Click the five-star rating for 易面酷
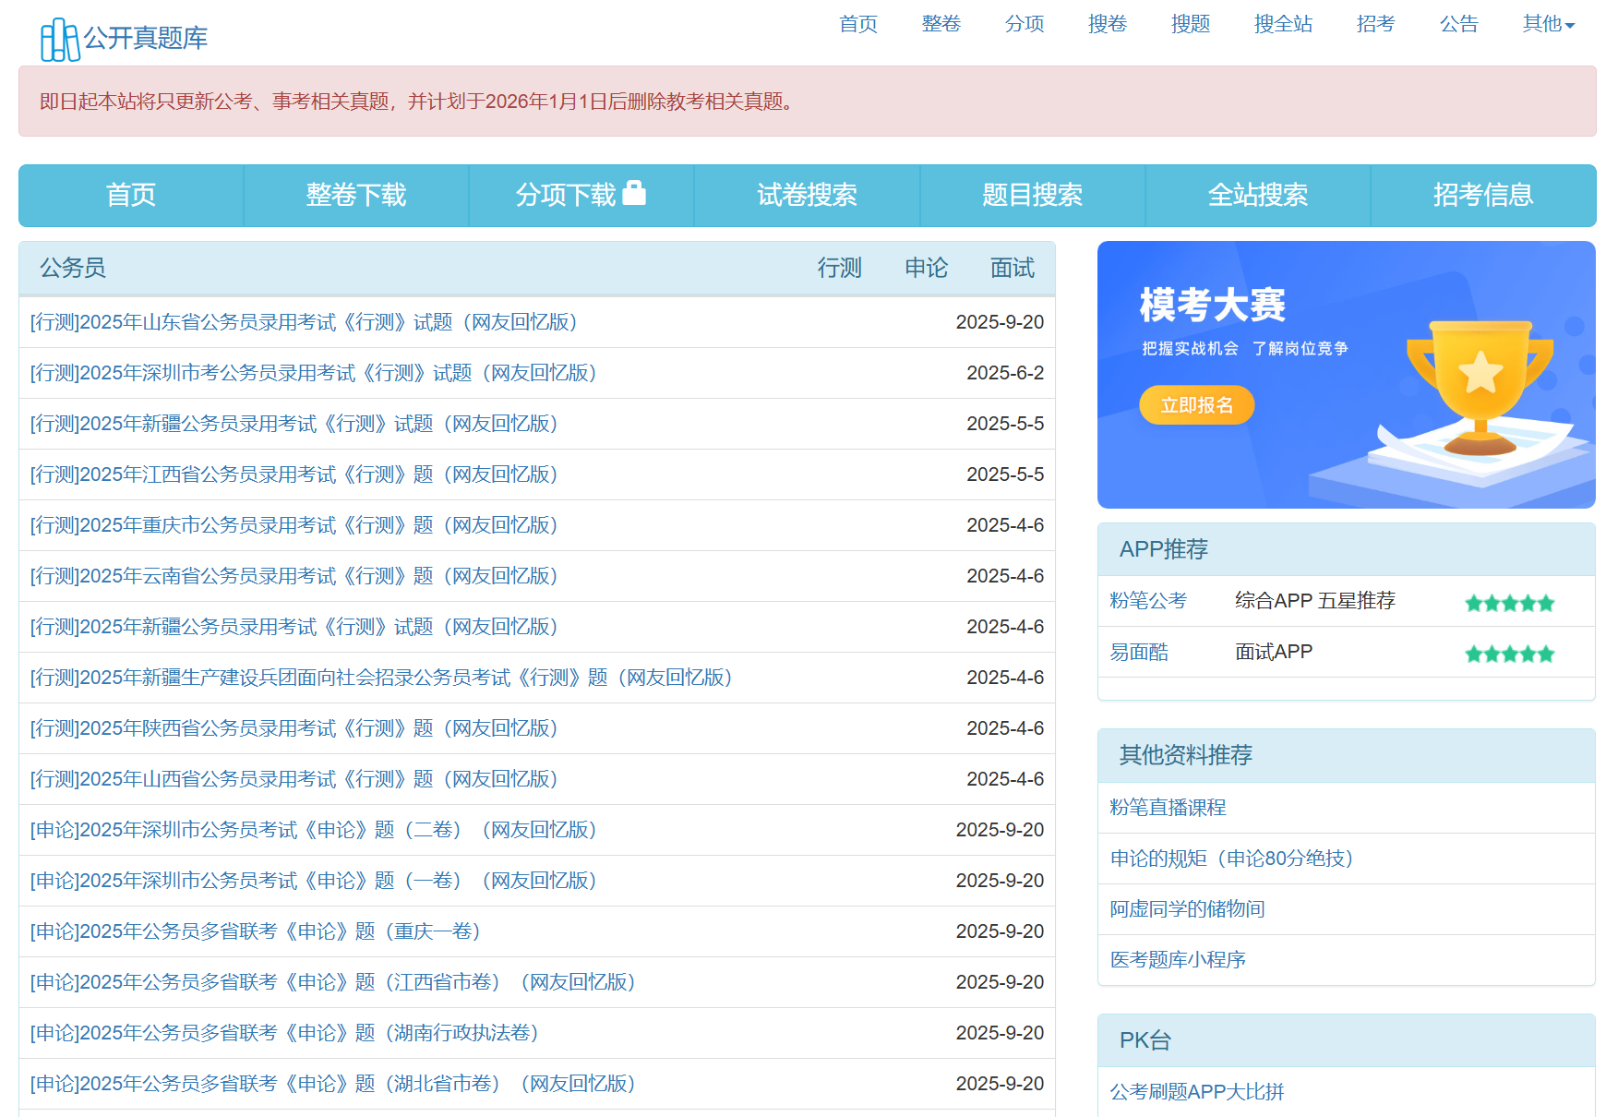Screen dimensions: 1606x1117 click(x=1509, y=654)
